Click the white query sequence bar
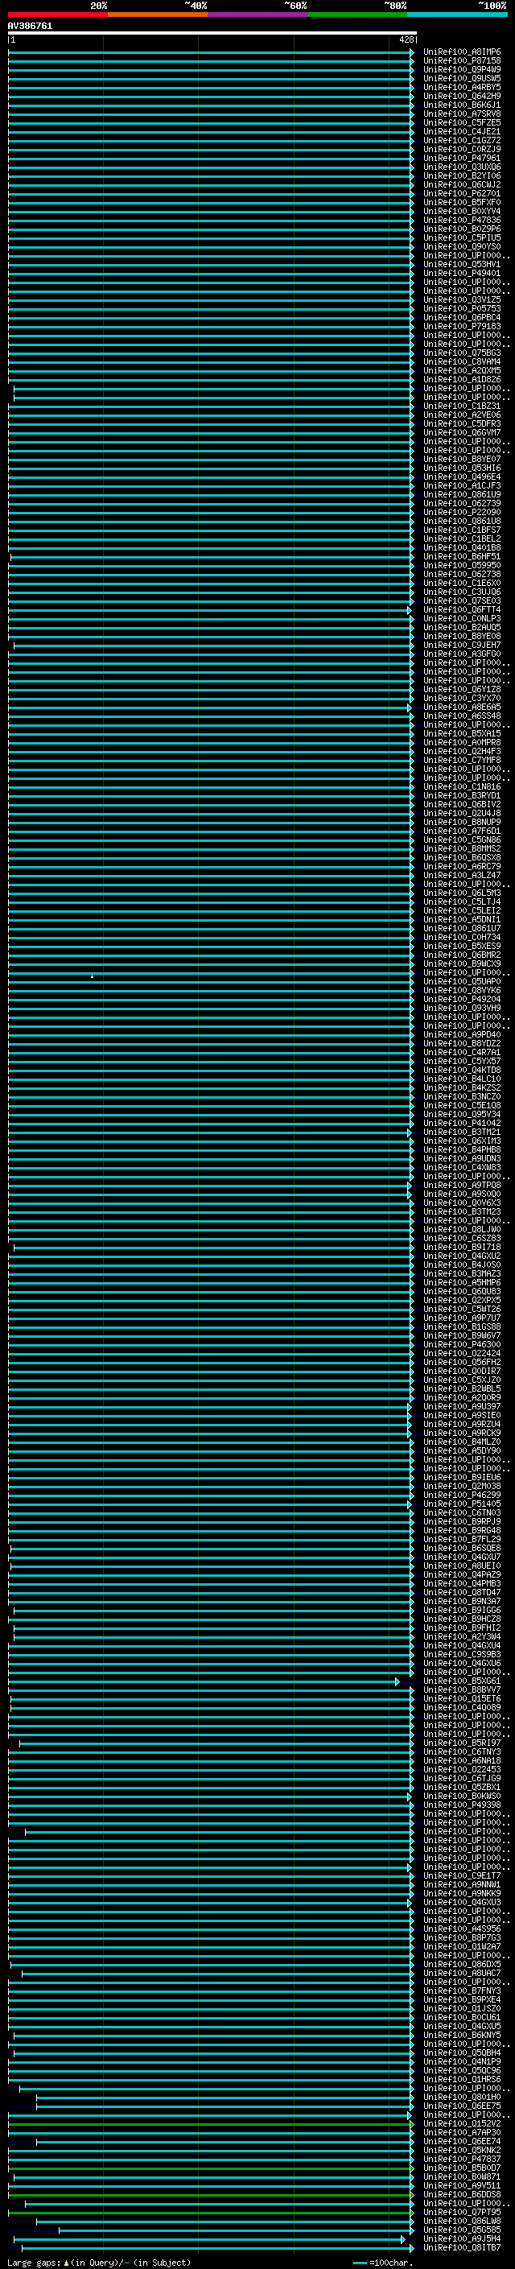The width and height of the screenshot is (515, 2269). [212, 34]
